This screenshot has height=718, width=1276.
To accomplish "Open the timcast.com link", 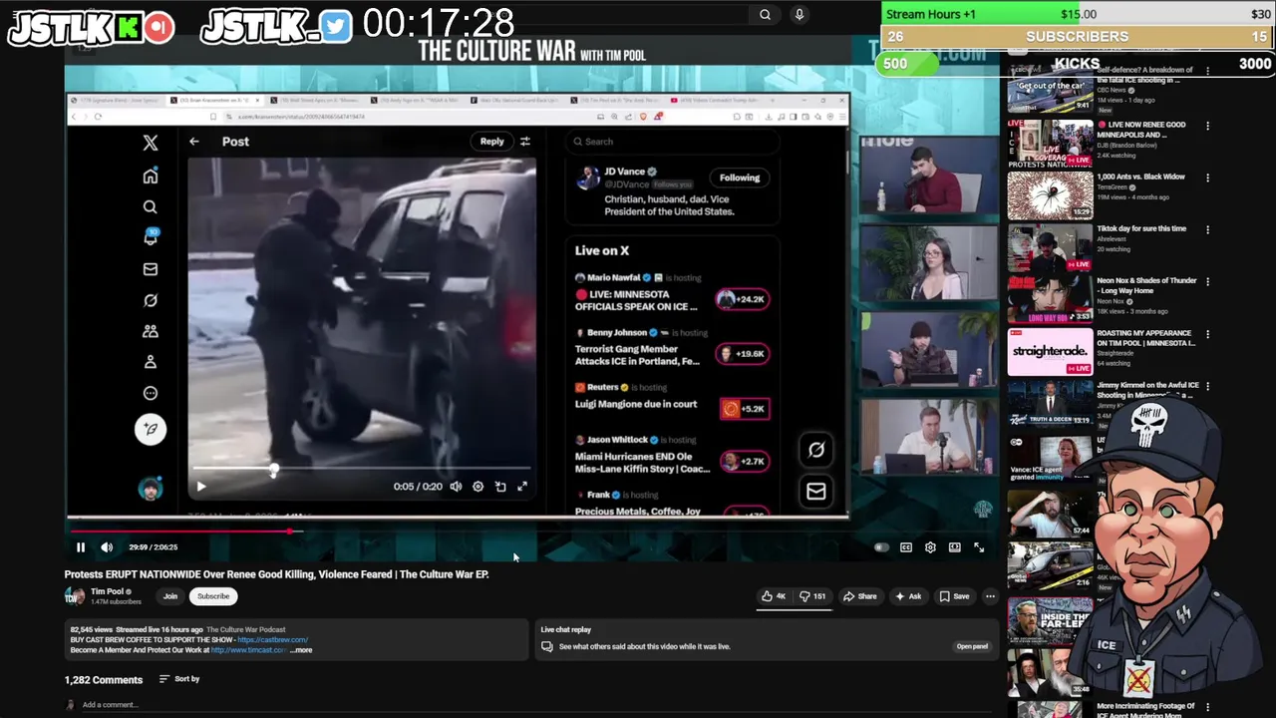I will 249,650.
